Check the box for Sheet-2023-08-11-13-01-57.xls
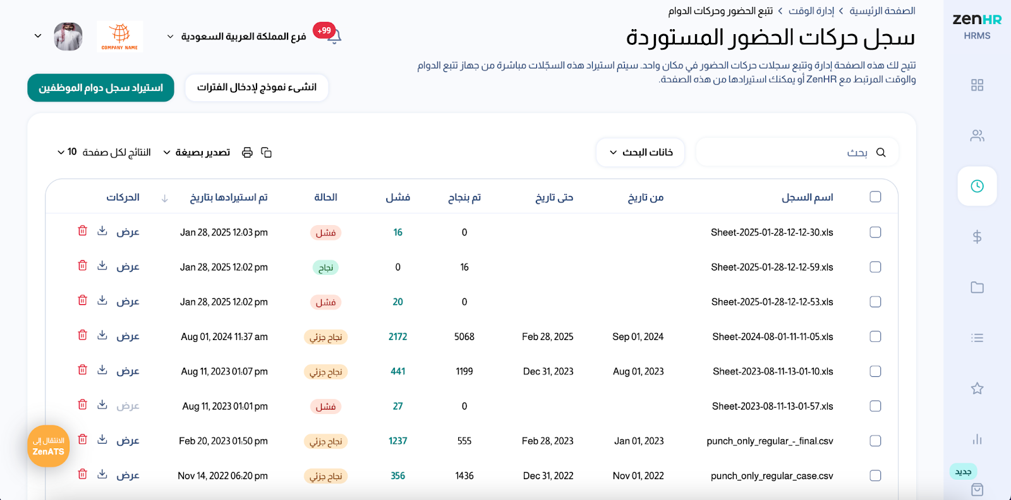 coord(875,406)
